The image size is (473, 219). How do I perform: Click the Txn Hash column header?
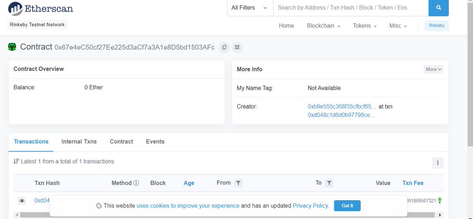coord(47,183)
